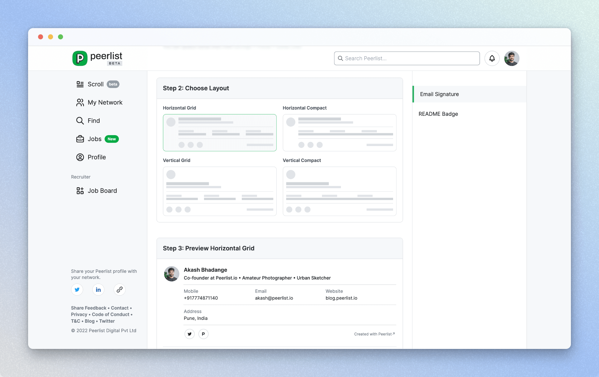Click Peerlist P icon in signature preview
Screen dimensions: 599x377
pyautogui.click(x=203, y=334)
